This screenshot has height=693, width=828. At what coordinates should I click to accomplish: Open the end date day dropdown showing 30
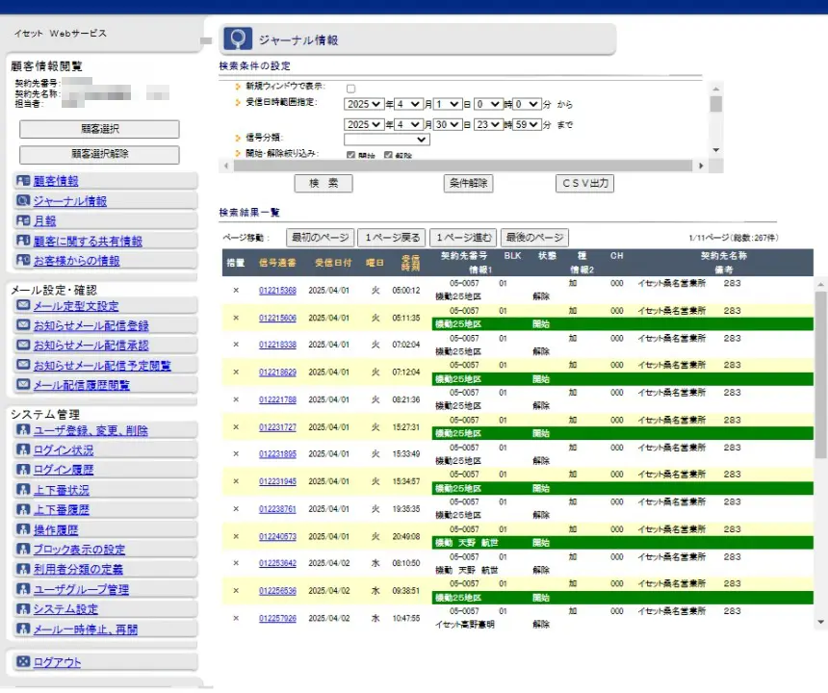(447, 125)
